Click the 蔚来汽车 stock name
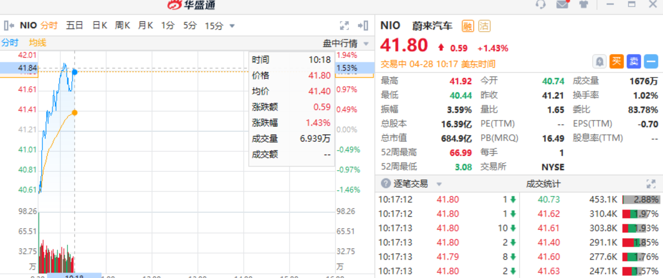 coord(432,26)
